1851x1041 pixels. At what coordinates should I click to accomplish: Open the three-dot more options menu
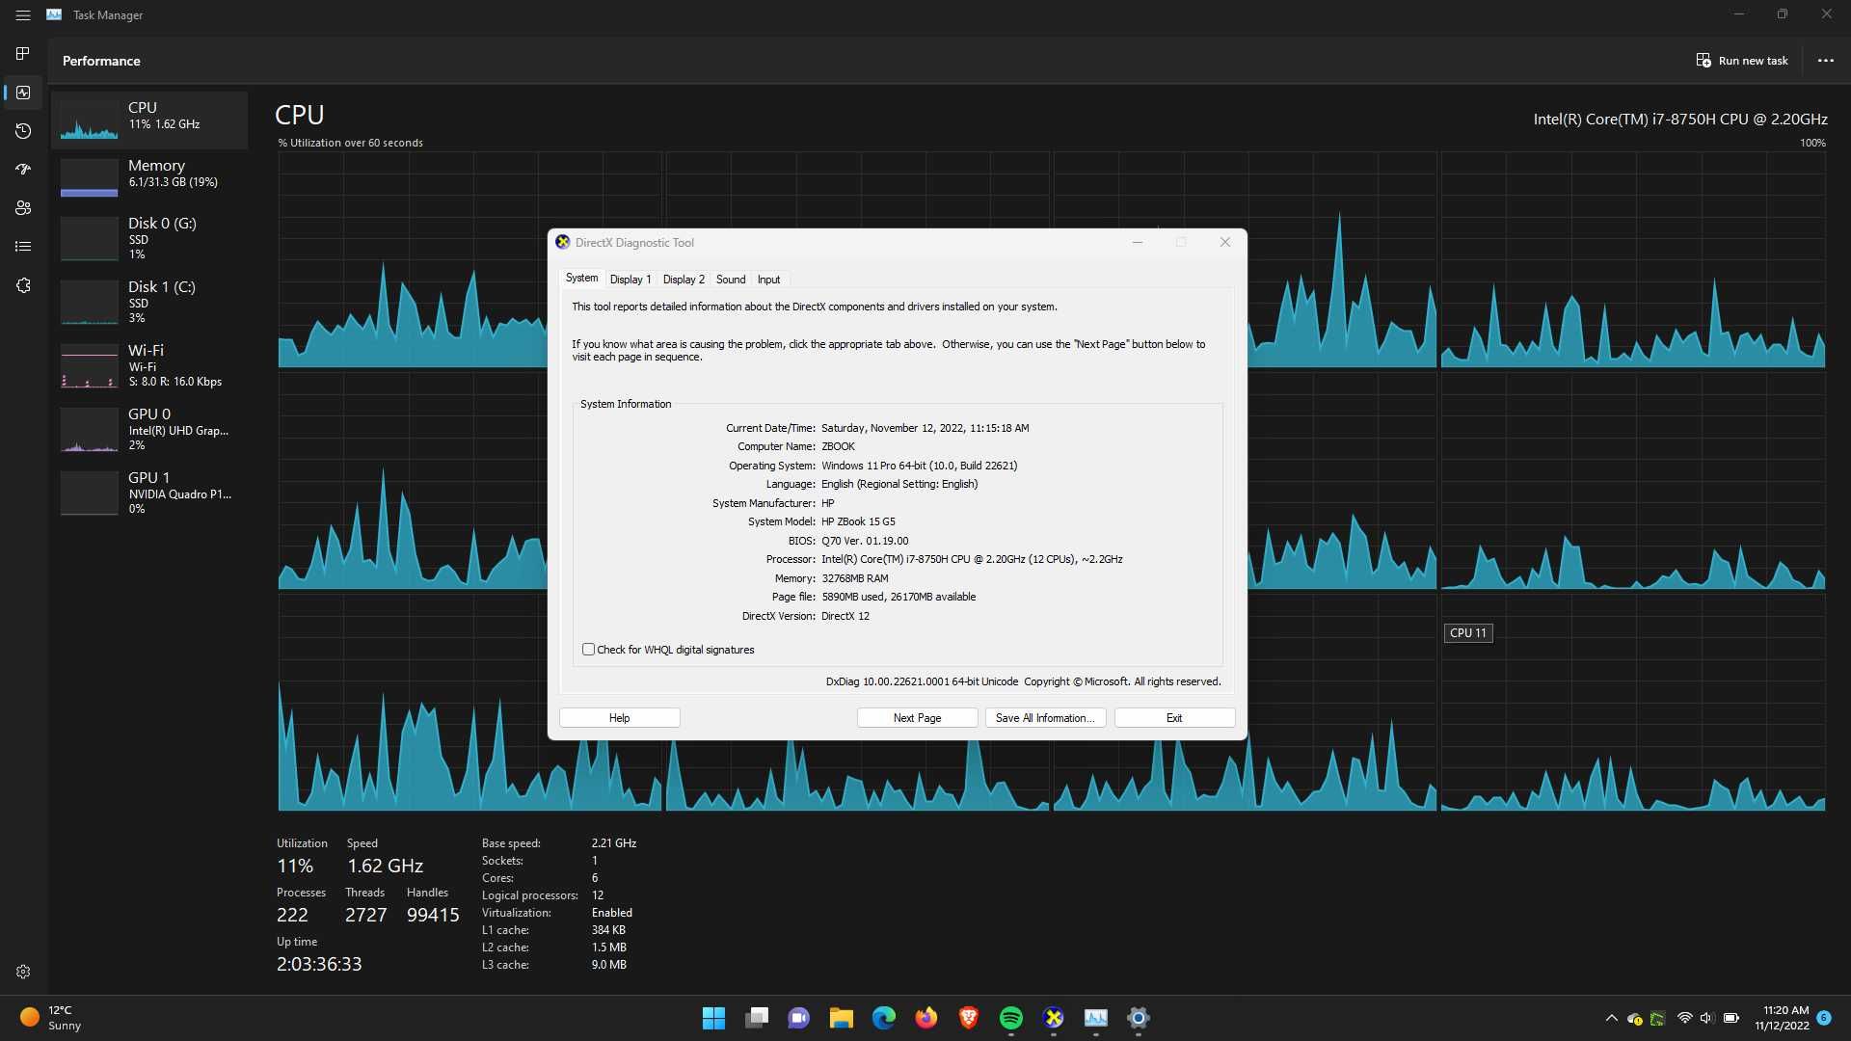click(1825, 60)
